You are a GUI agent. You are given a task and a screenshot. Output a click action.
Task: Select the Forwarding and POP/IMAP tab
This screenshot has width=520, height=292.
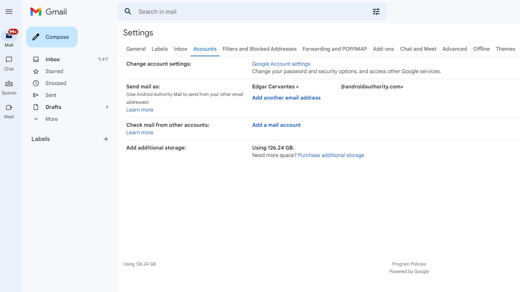pos(334,49)
